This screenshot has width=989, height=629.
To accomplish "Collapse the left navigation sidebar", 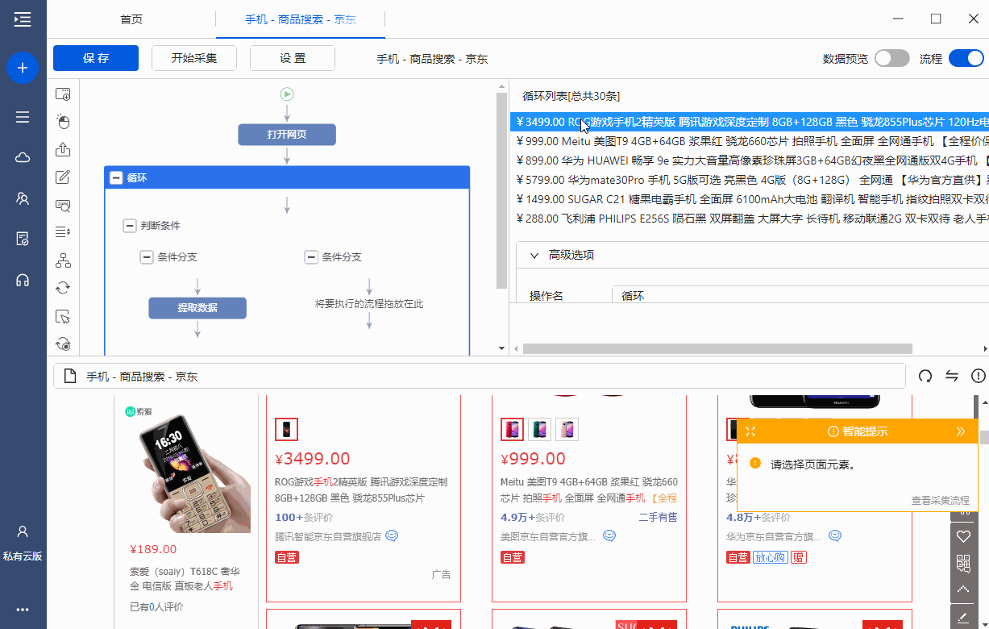I will tap(23, 19).
